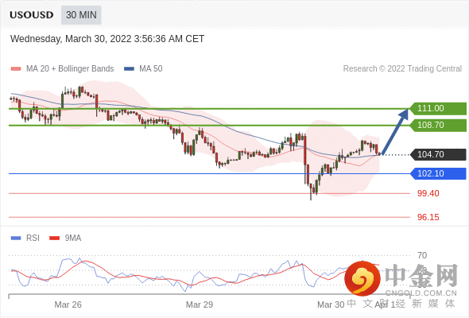
Task: Toggle the 9MA legend swatch
Action: tap(54, 238)
